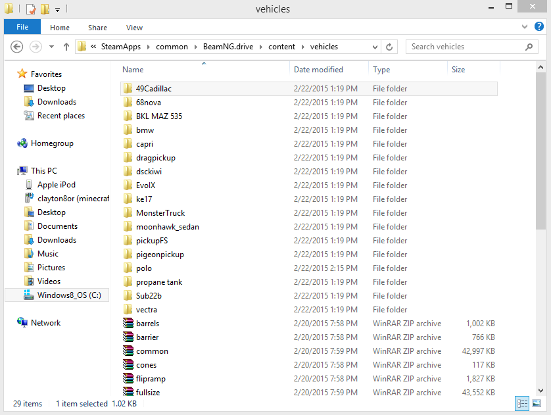Viewport: 551px width, 415px height.
Task: Open Documents under This PC
Action: click(x=57, y=226)
